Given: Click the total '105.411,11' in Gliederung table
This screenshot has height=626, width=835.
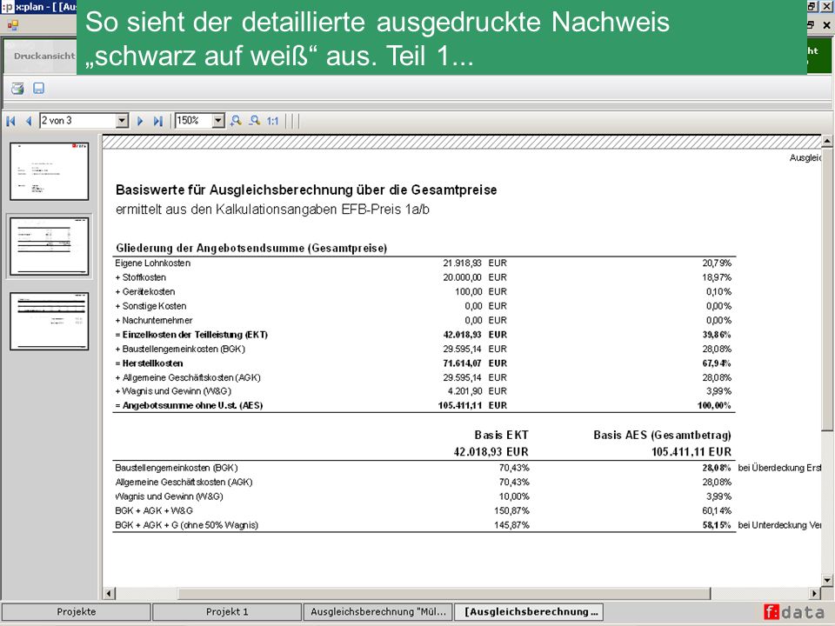Looking at the screenshot, I should (460, 406).
